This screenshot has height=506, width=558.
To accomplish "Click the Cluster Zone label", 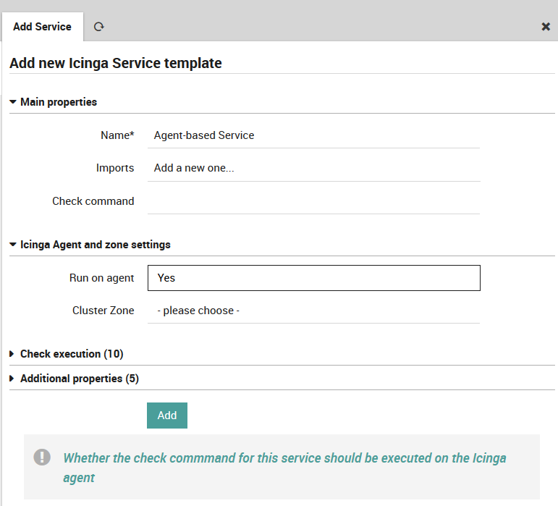I will pyautogui.click(x=103, y=311).
